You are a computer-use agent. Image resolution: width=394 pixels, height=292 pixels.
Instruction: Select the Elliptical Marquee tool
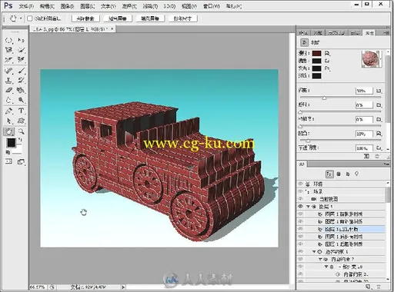9,40
